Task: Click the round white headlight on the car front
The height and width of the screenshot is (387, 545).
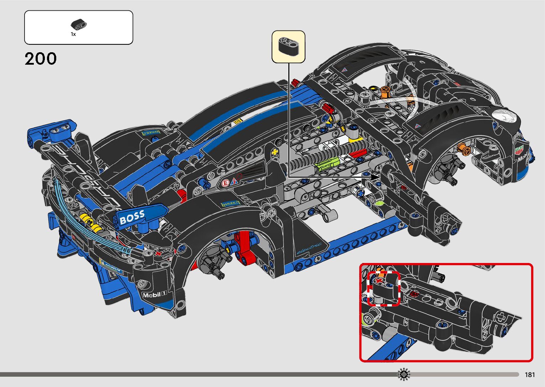Action: pyautogui.click(x=504, y=116)
